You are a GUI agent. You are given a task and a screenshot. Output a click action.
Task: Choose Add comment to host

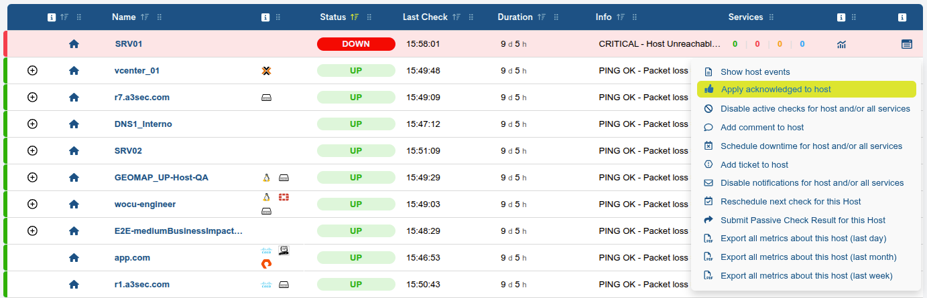pos(762,127)
